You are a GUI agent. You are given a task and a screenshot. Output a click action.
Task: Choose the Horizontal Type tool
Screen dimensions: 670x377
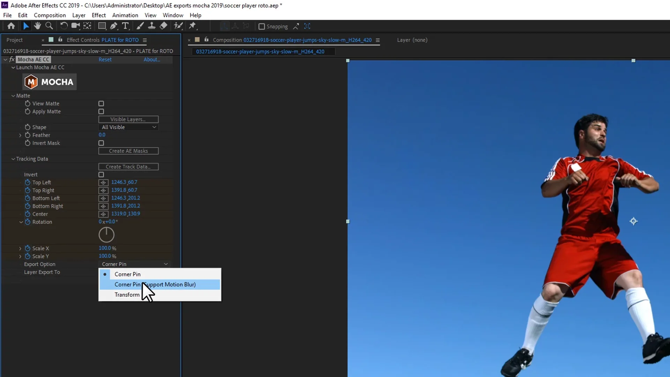tap(126, 26)
